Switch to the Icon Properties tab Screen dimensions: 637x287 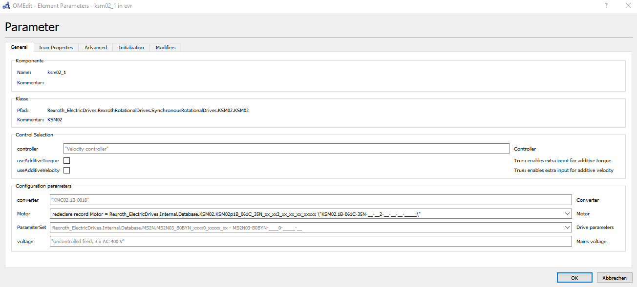(56, 47)
